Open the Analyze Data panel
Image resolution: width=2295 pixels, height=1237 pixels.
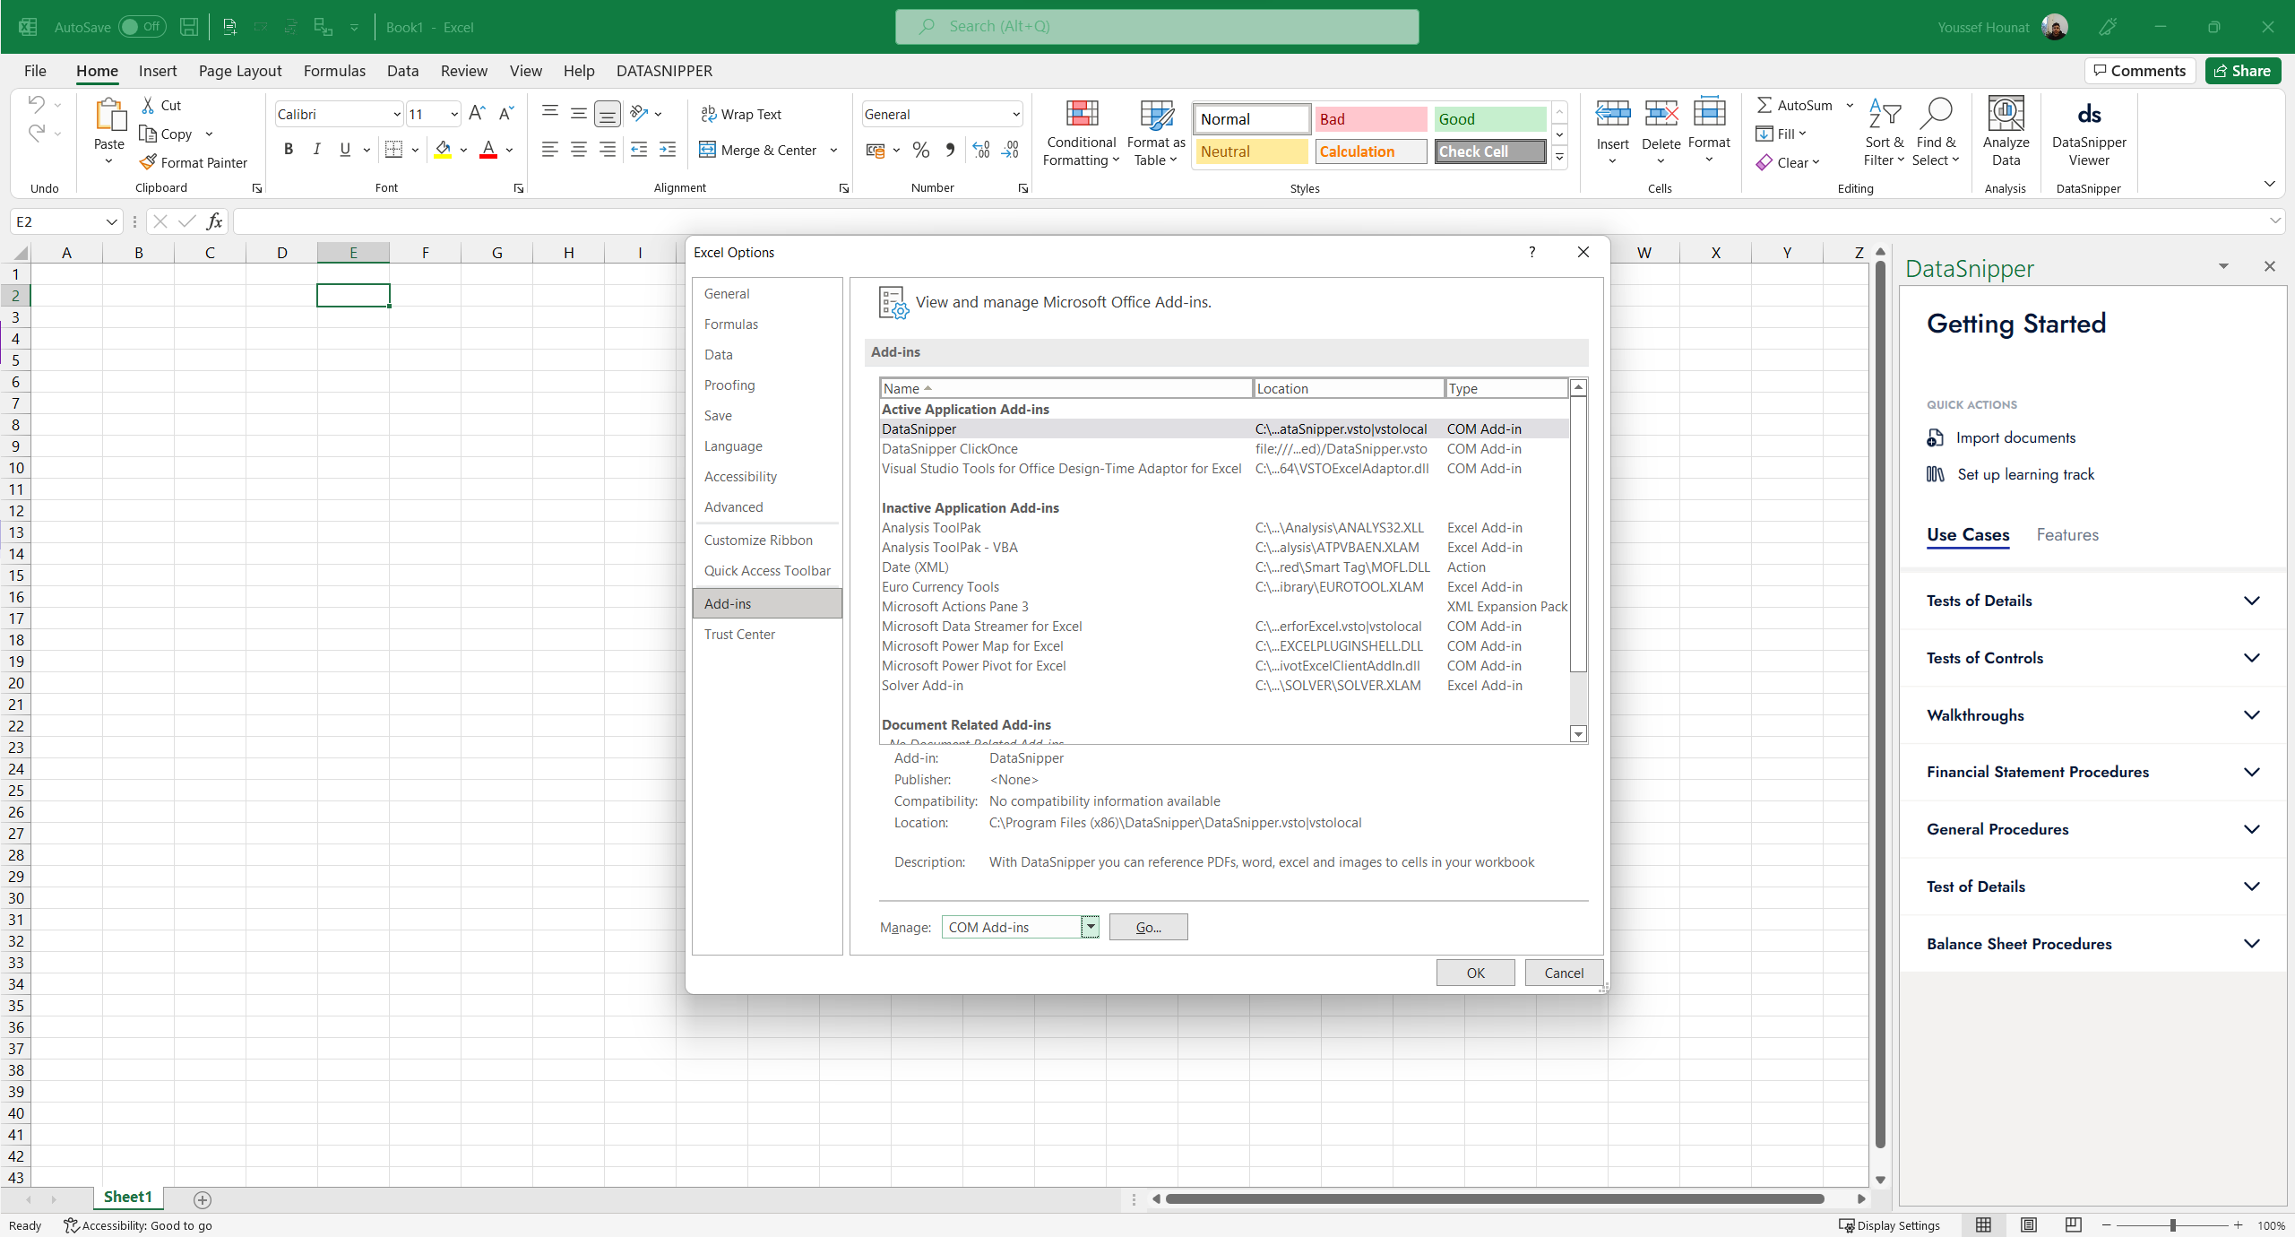[2005, 132]
